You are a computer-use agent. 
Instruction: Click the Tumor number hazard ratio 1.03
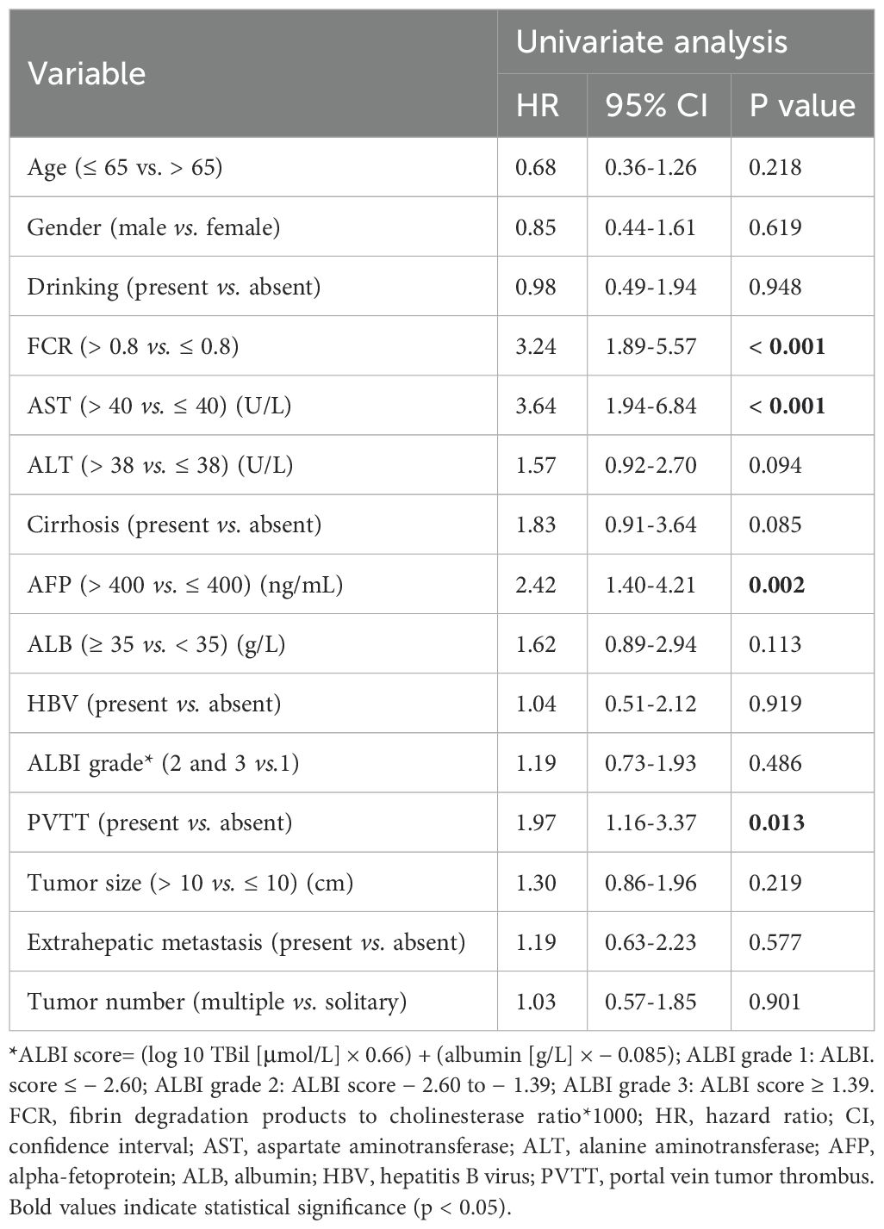[536, 1002]
